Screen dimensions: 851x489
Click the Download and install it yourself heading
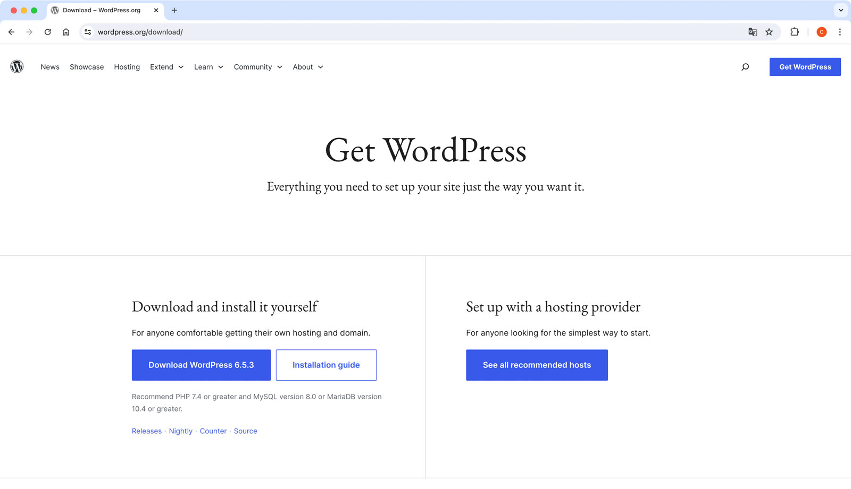coord(224,307)
